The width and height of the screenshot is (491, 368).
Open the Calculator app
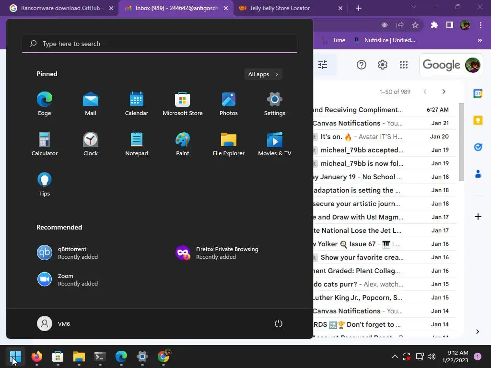[x=45, y=144]
